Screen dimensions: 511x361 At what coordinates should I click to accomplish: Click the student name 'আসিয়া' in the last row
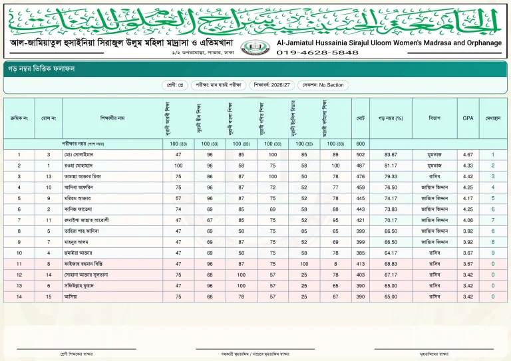click(x=71, y=297)
